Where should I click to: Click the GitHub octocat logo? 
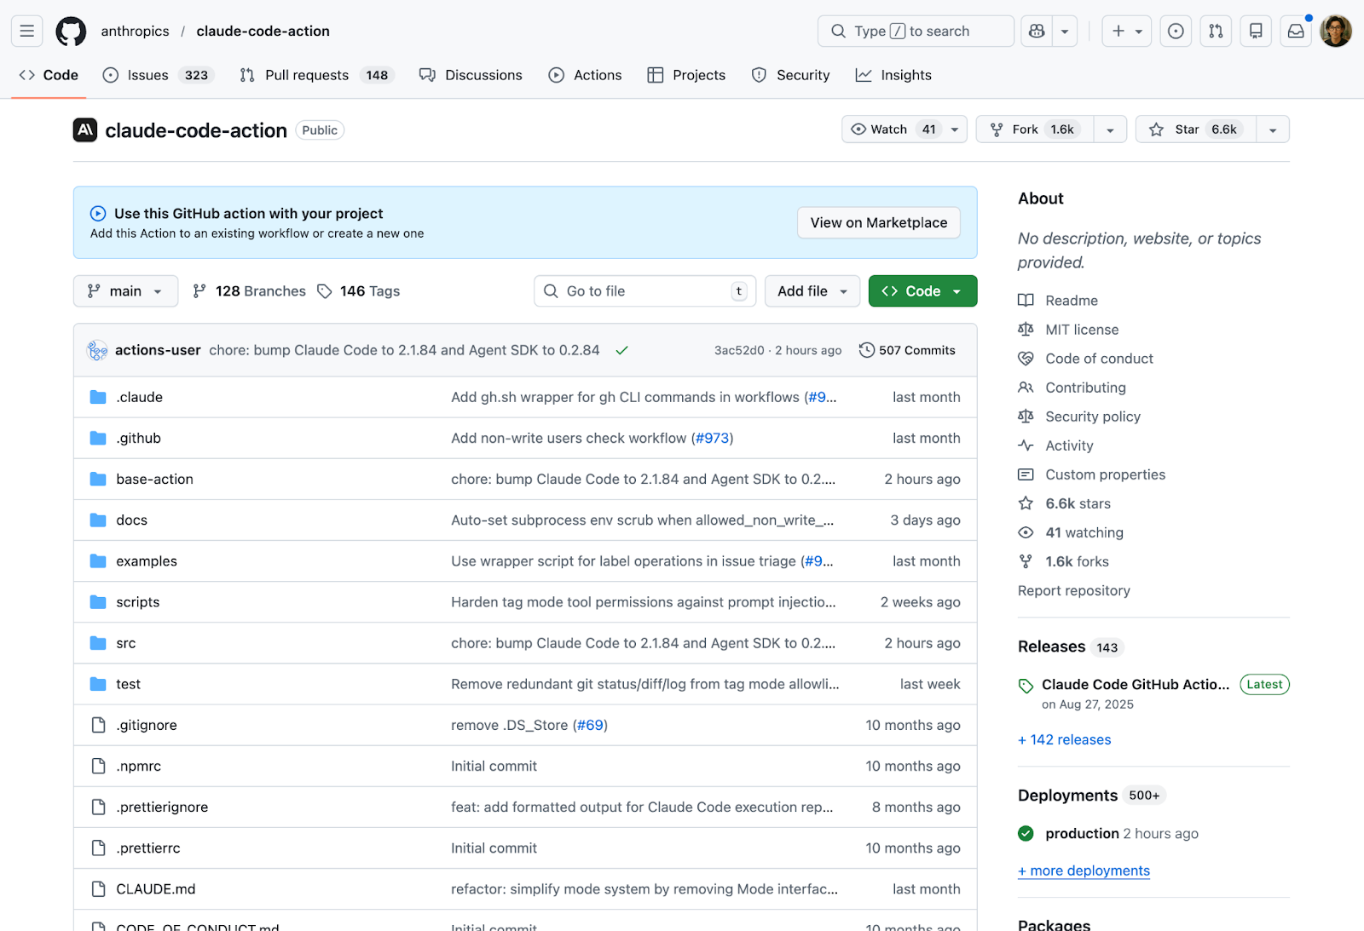[70, 31]
